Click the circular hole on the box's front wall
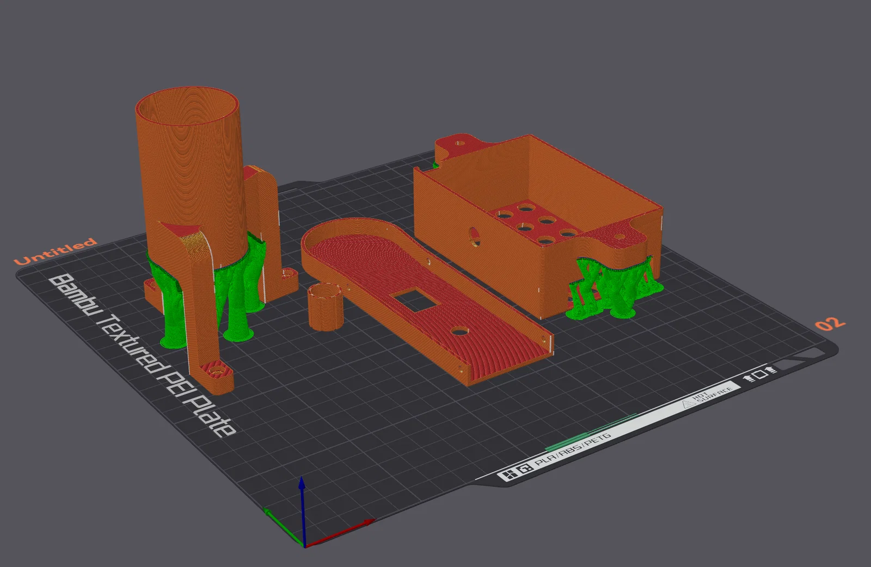 (x=475, y=237)
